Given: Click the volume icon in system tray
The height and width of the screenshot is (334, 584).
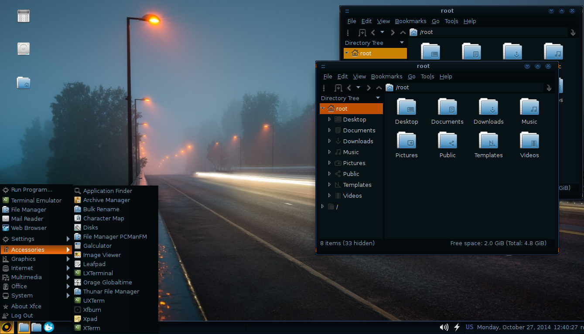Looking at the screenshot, I should pos(444,327).
